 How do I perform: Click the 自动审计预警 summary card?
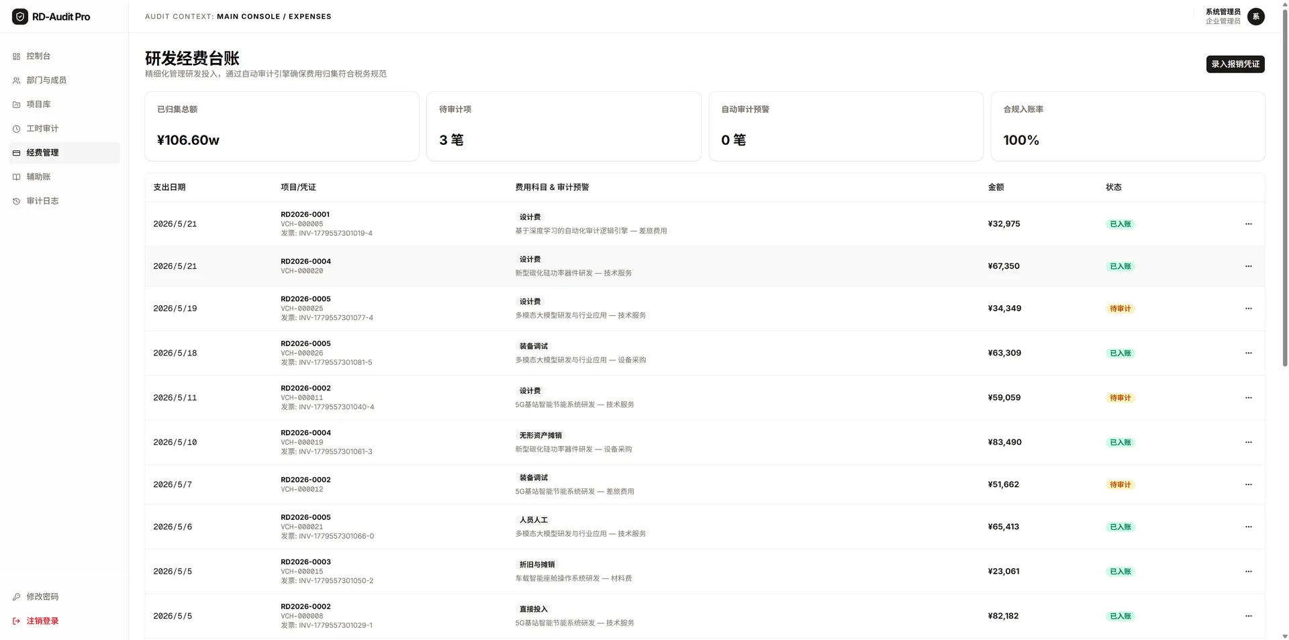[846, 126]
